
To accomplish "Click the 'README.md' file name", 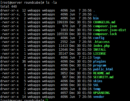I will click(x=101, y=73).
